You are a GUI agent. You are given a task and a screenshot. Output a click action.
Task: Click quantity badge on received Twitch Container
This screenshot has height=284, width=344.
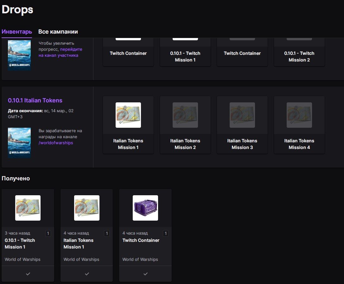(166, 233)
